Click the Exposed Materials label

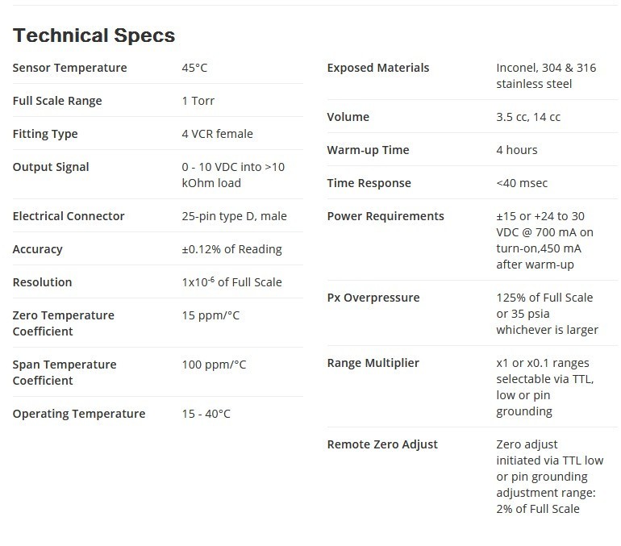click(x=377, y=68)
